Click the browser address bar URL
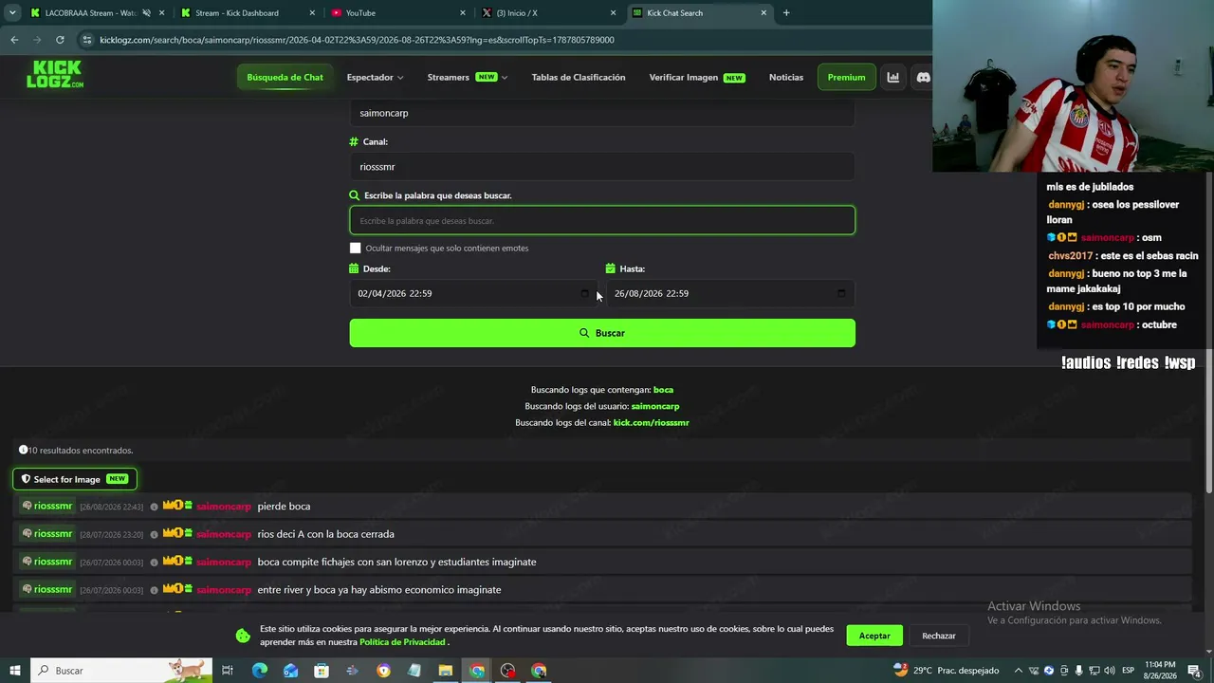1214x683 pixels. pyautogui.click(x=357, y=40)
